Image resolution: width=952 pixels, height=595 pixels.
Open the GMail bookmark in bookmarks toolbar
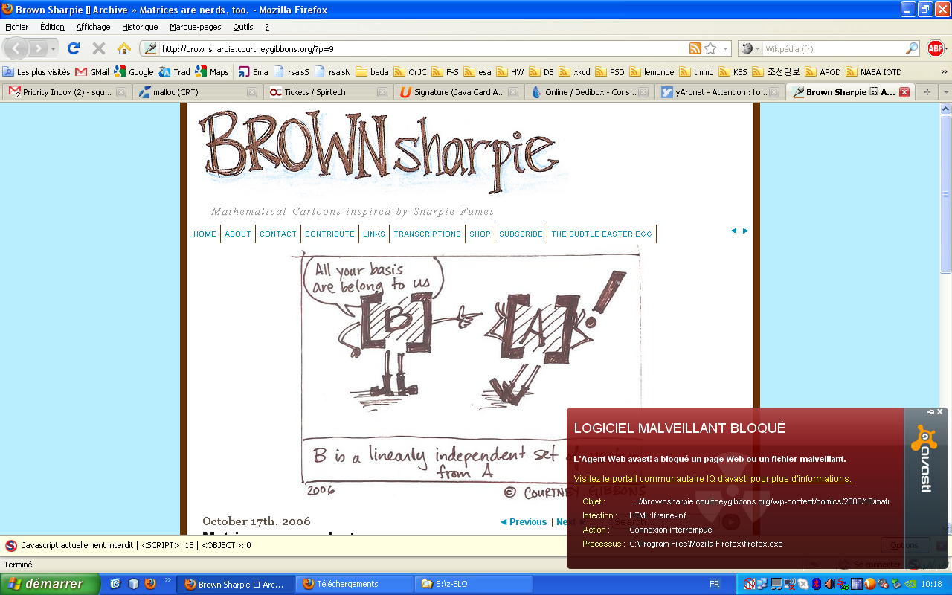(x=92, y=72)
